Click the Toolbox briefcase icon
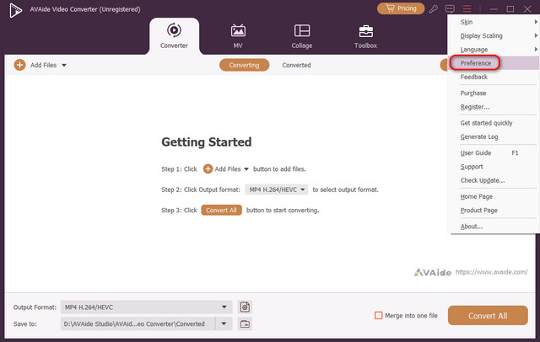540x342 pixels. pos(365,30)
